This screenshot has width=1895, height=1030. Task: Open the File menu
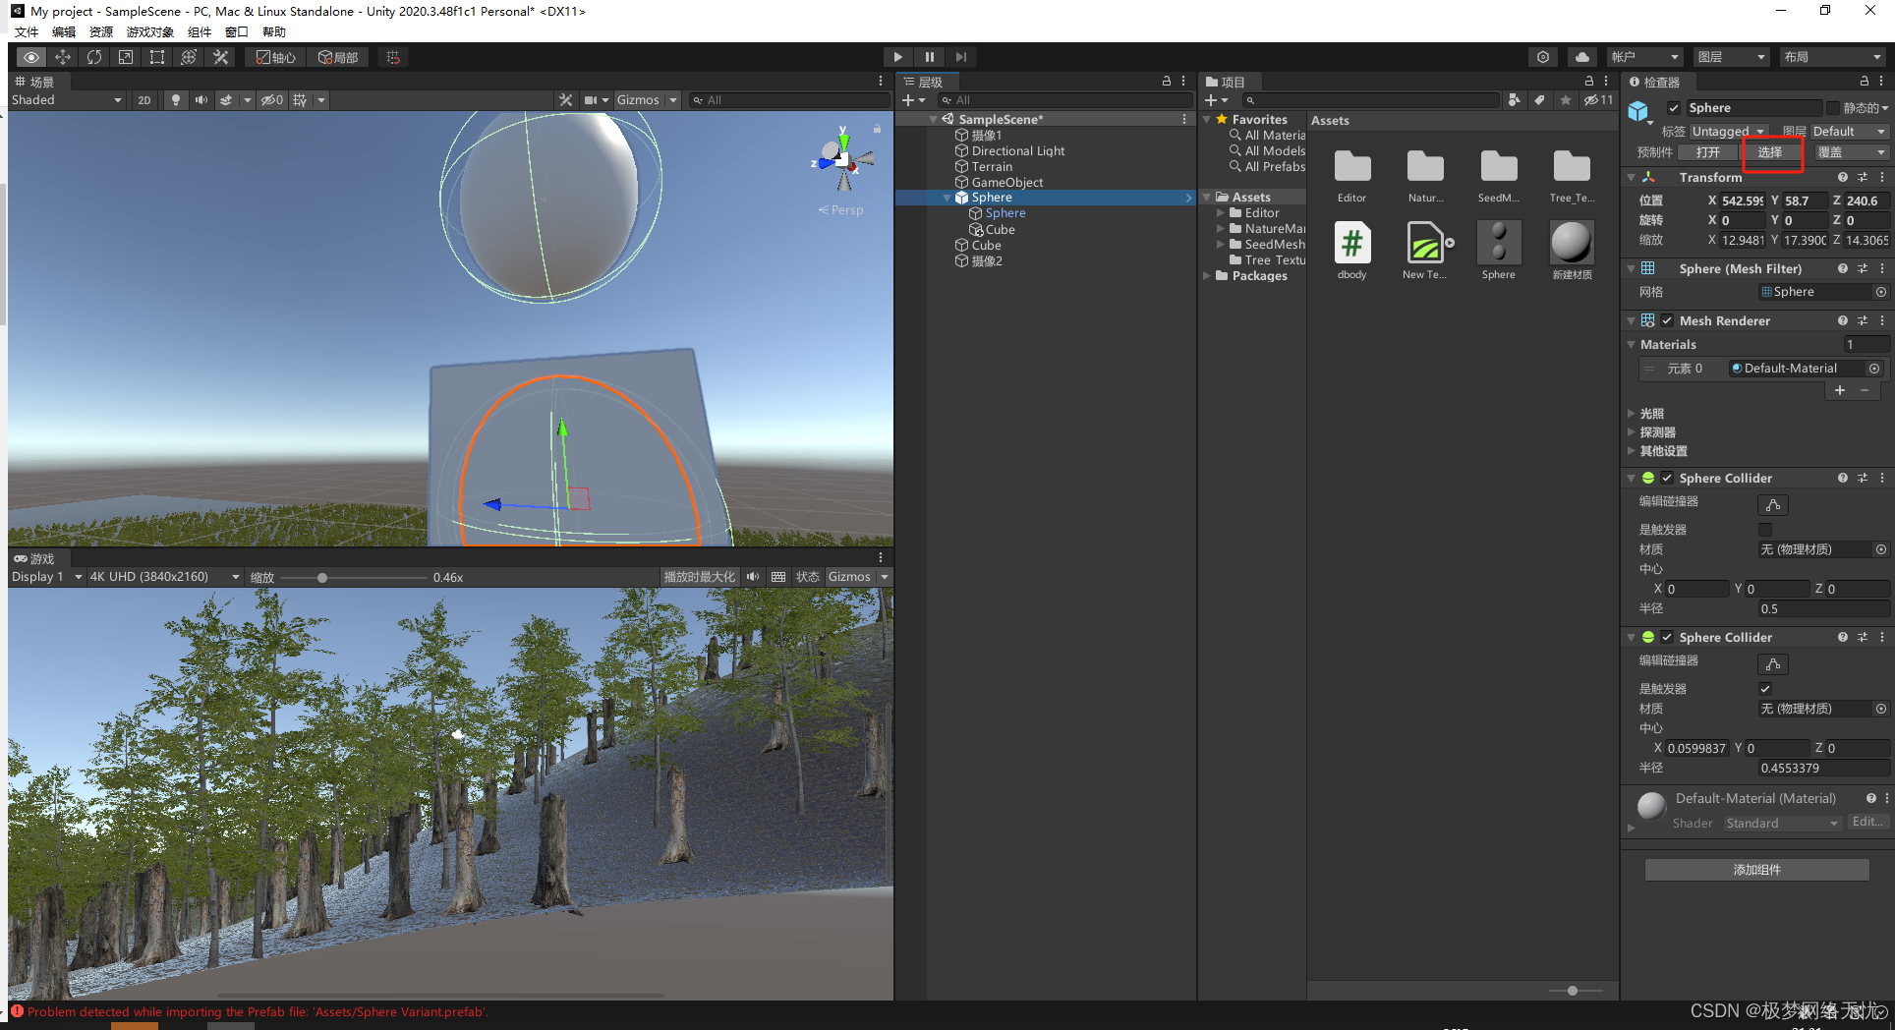point(27,32)
